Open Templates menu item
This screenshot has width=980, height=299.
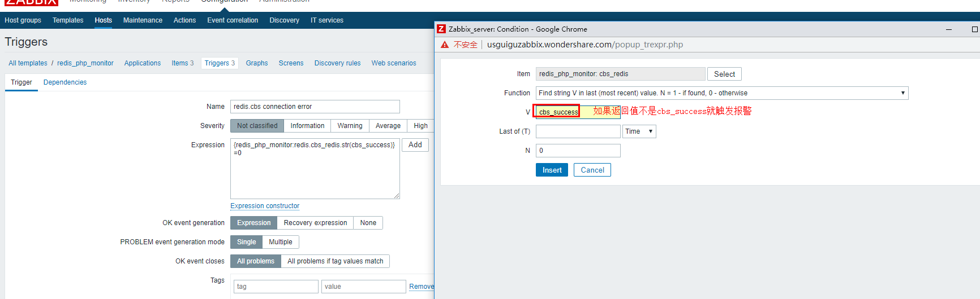[68, 20]
